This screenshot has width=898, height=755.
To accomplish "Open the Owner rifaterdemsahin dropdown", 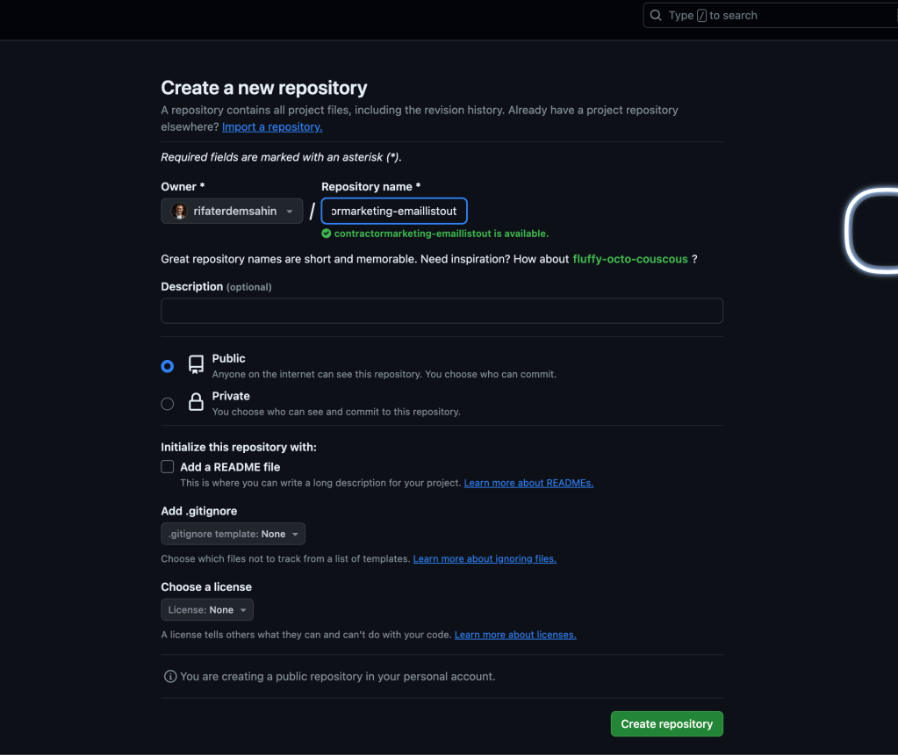I will [x=232, y=211].
